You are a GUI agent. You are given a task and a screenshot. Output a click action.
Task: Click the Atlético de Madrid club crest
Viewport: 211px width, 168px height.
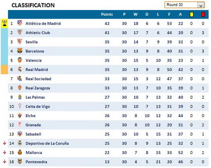coord(20,23)
